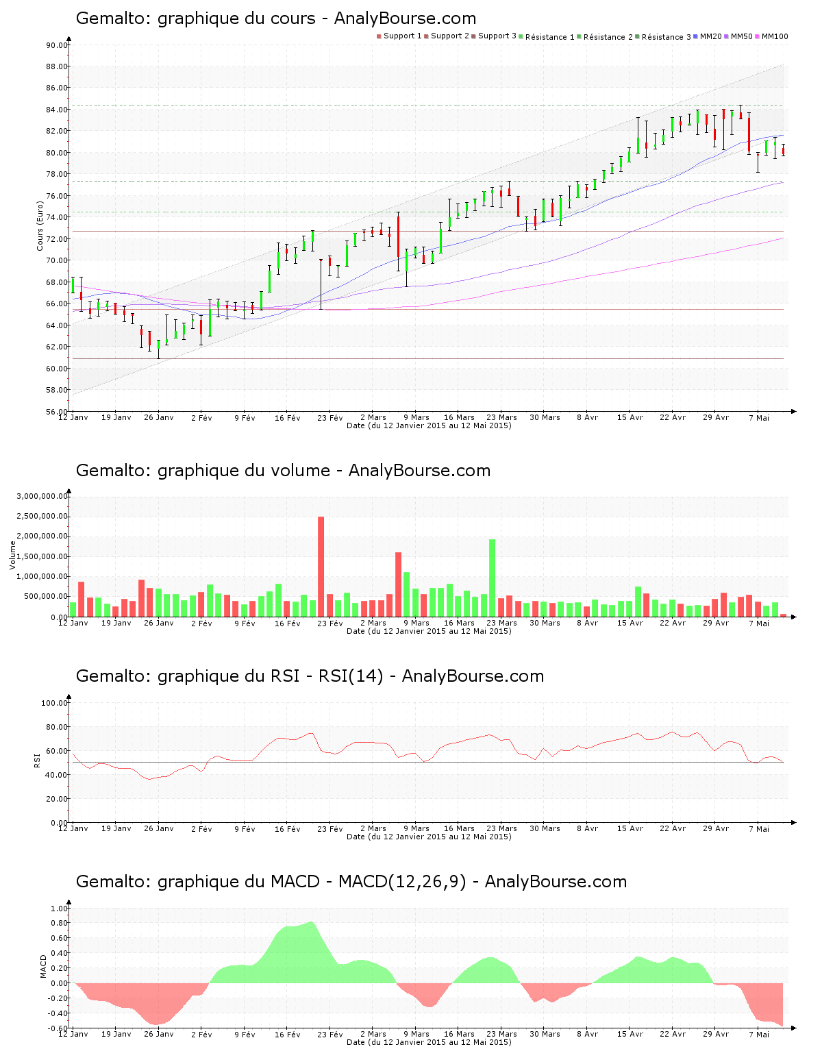
Task: Click the Résistance 2 legend green marker
Action: pyautogui.click(x=580, y=36)
